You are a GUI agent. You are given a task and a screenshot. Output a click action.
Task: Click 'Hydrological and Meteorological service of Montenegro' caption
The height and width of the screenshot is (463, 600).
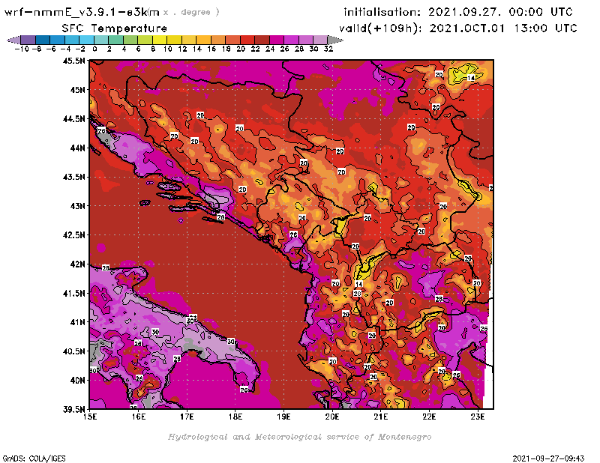coord(299,437)
